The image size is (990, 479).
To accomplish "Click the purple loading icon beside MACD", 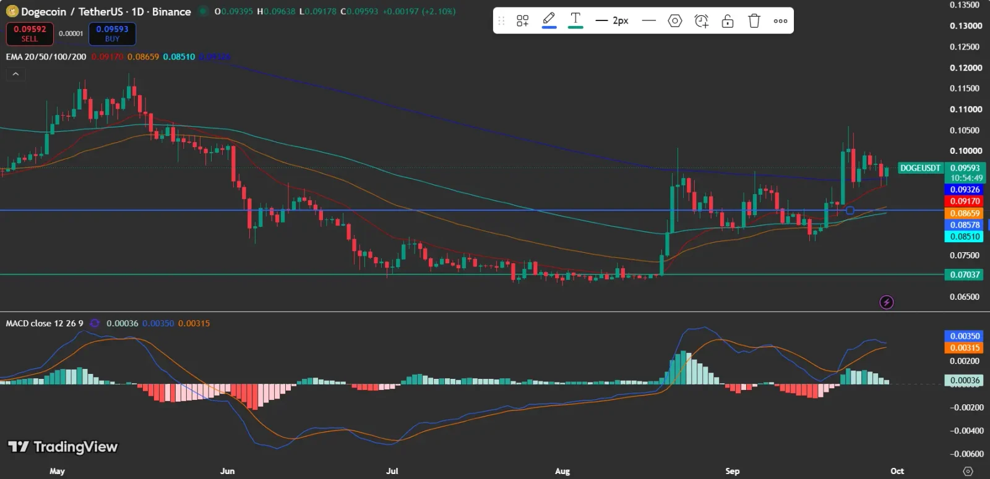I will coord(95,323).
